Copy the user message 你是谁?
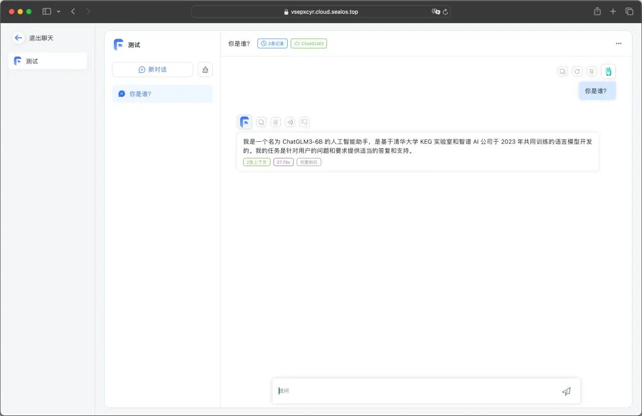 pos(562,72)
